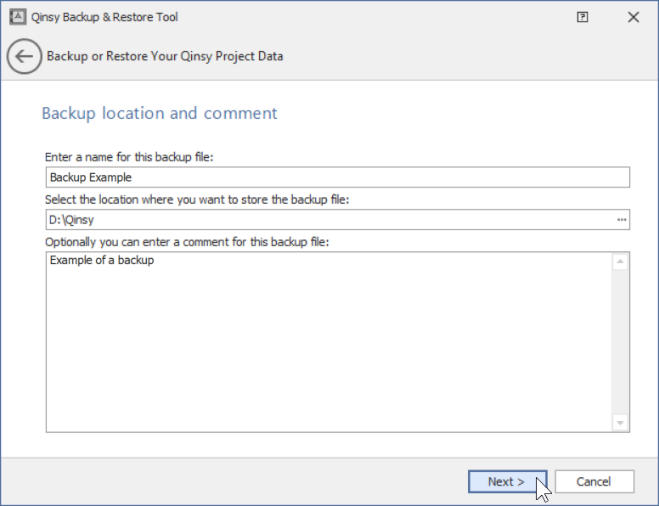This screenshot has width=659, height=506.
Task: Browse for backup location with ellipsis button
Action: (x=622, y=220)
